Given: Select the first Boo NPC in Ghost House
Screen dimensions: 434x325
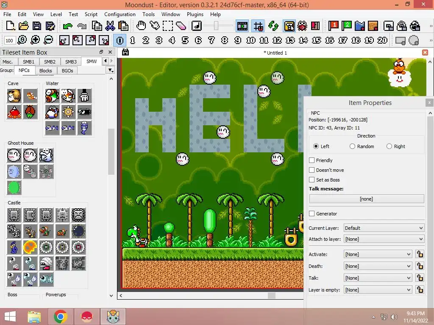Looking at the screenshot, I should 14,155.
